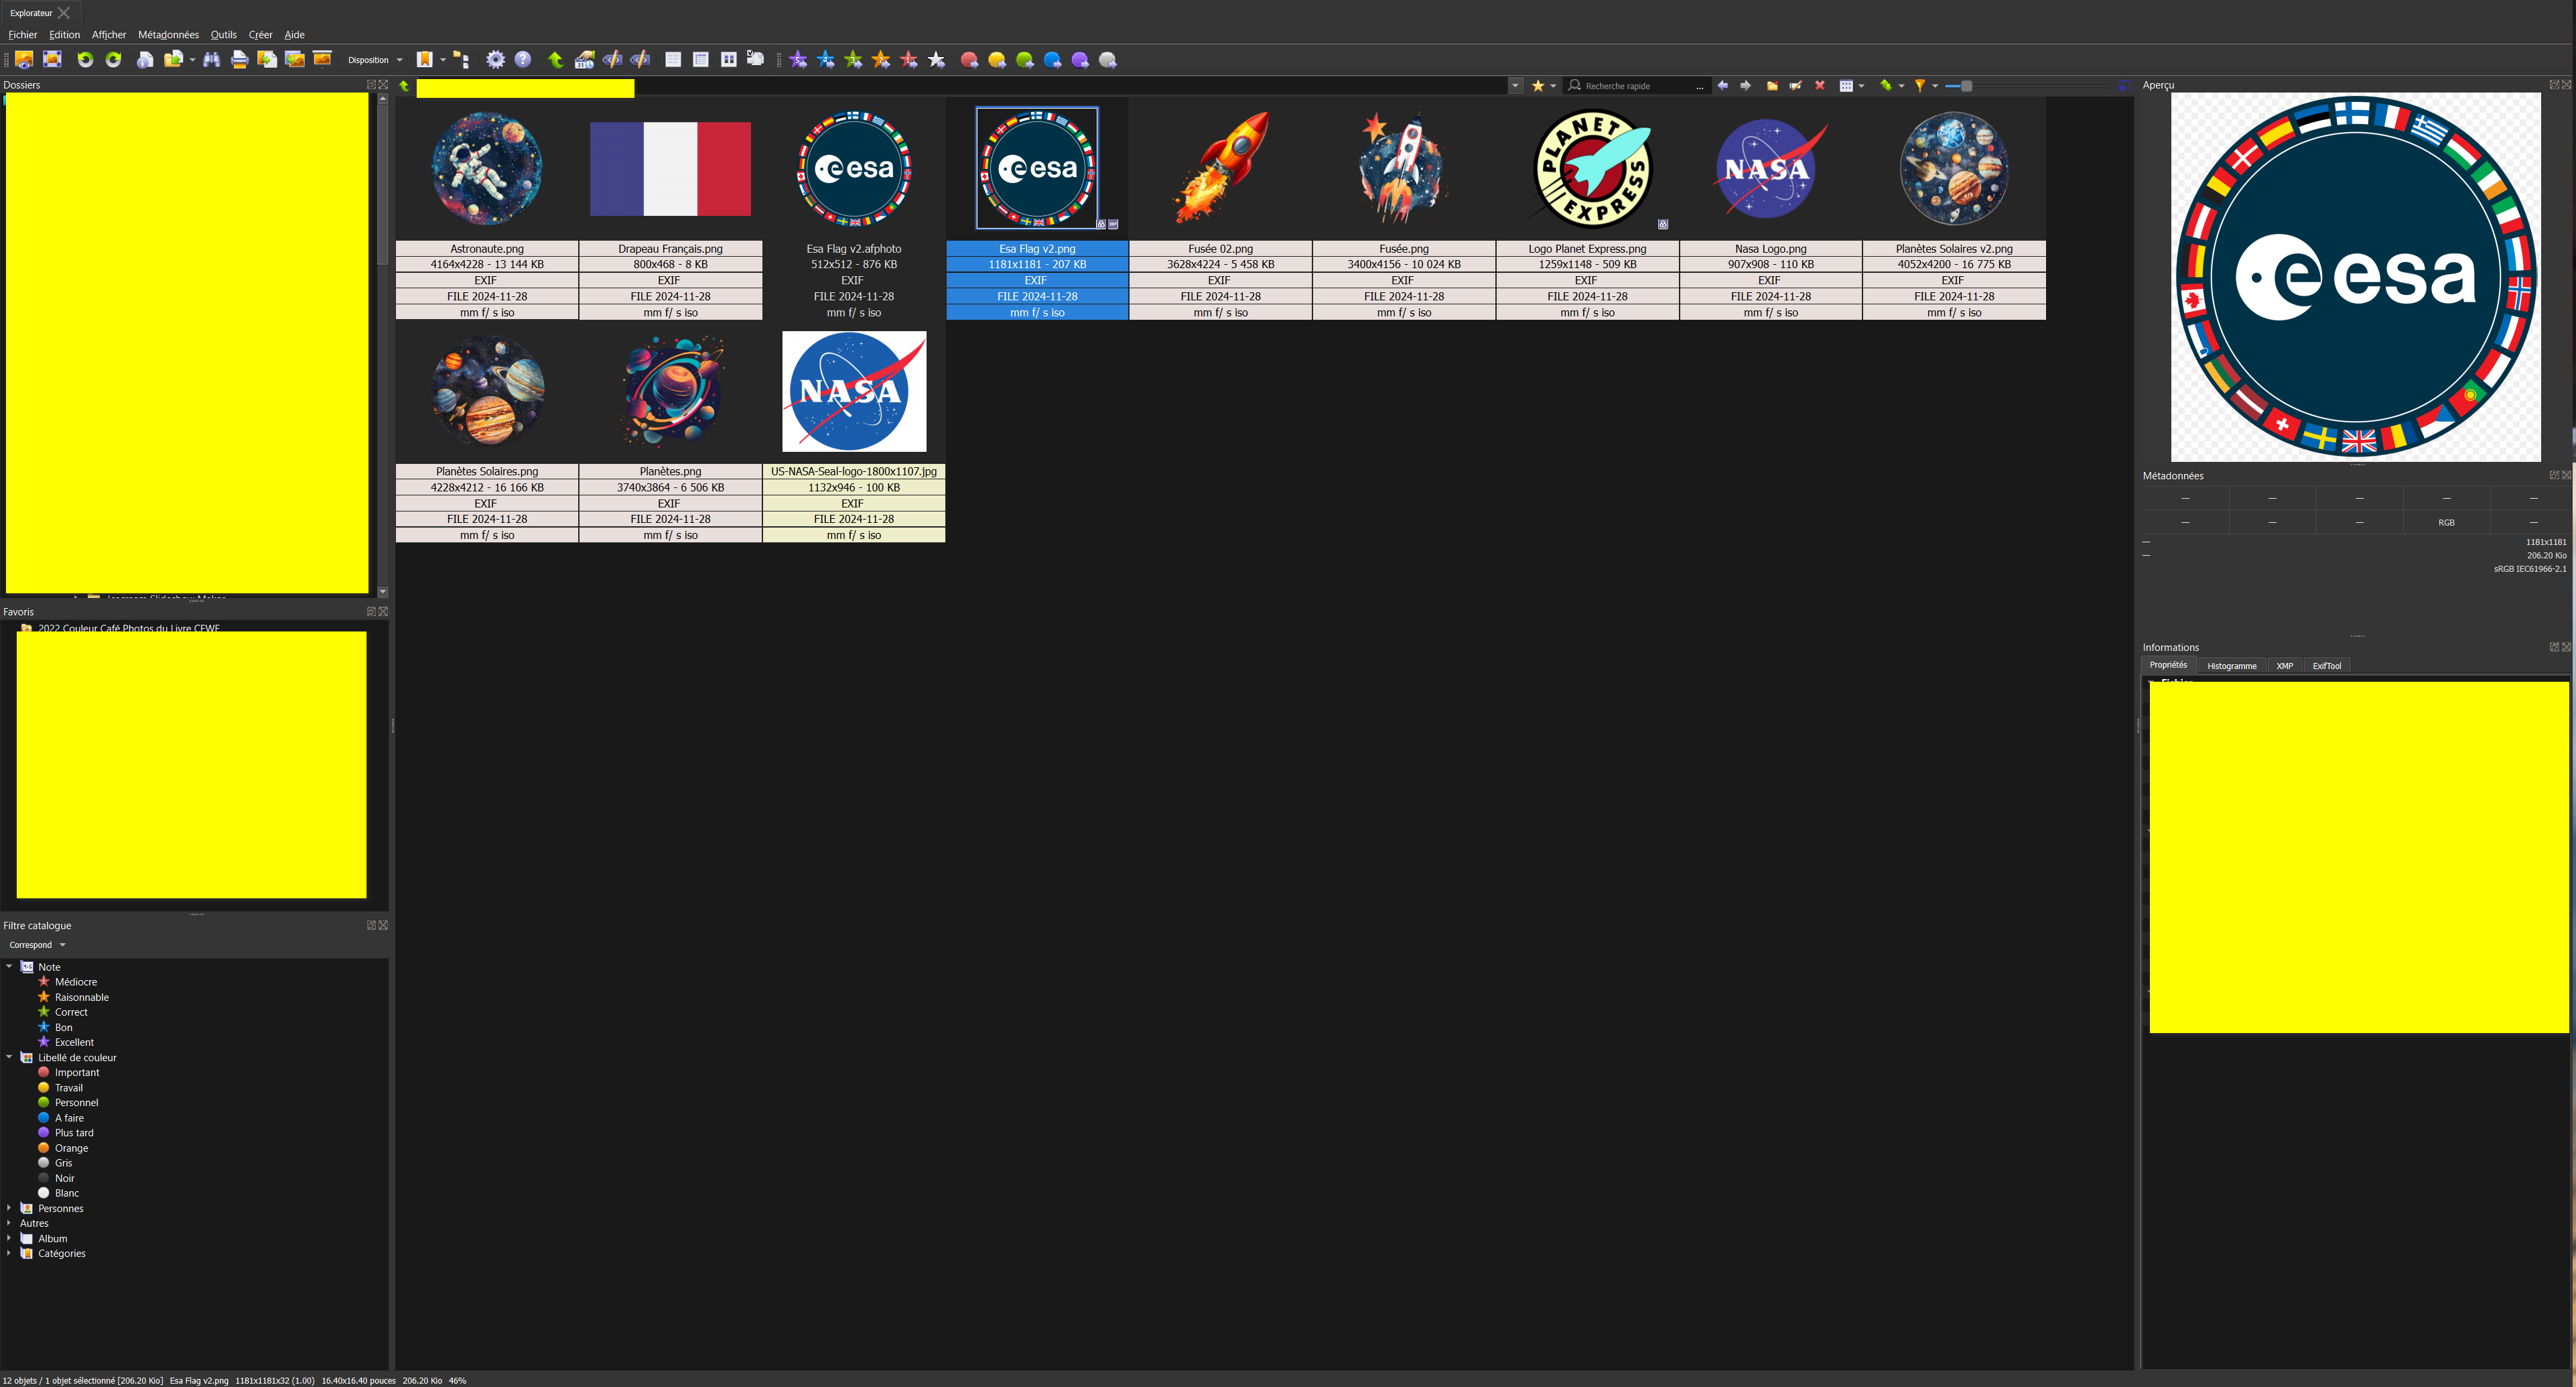The height and width of the screenshot is (1387, 2576).
Task: Open the favorites star dropdown arrow
Action: tap(1553, 86)
